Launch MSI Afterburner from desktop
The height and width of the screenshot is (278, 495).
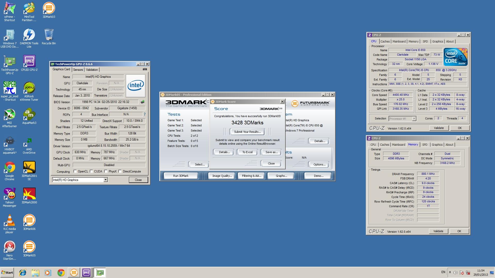[x=10, y=118]
